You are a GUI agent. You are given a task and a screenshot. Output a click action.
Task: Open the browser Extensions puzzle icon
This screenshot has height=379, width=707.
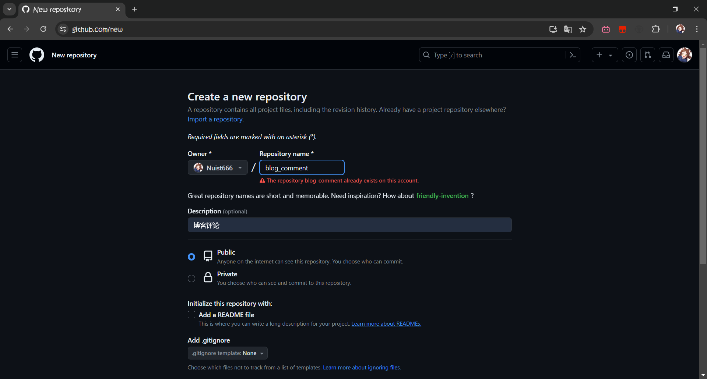tap(656, 29)
